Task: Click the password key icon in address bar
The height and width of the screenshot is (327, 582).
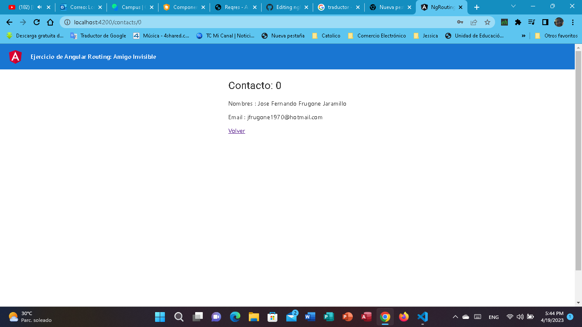Action: [x=460, y=22]
